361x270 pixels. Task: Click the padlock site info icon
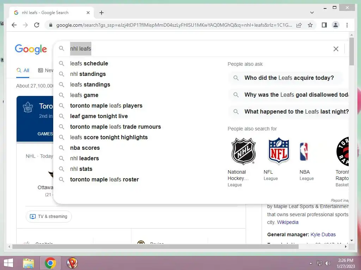[x=51, y=25]
